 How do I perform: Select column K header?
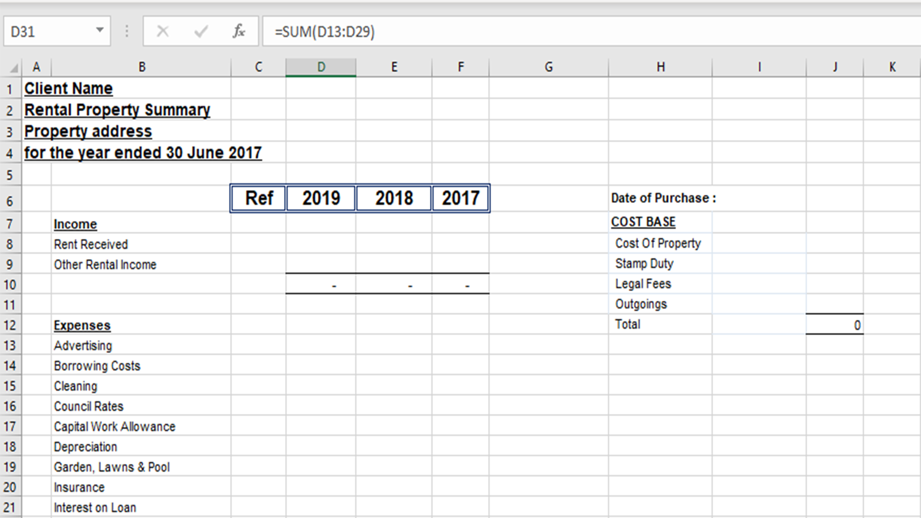[x=892, y=67]
